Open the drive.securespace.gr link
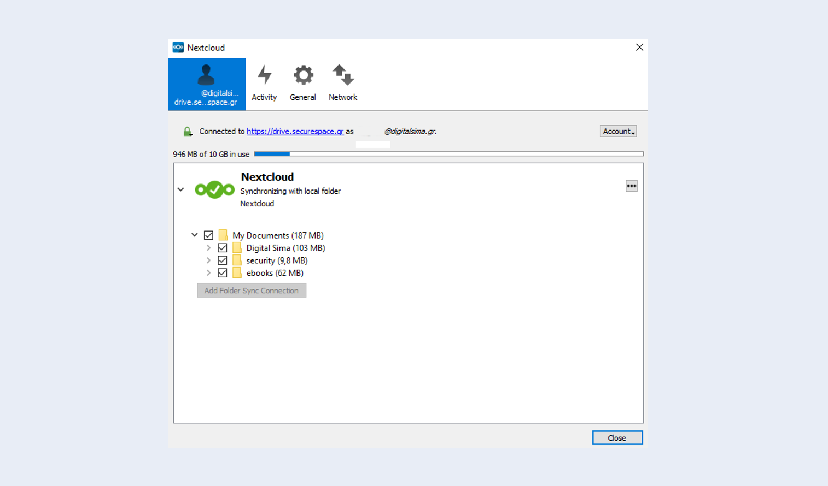Image resolution: width=828 pixels, height=486 pixels. point(295,132)
